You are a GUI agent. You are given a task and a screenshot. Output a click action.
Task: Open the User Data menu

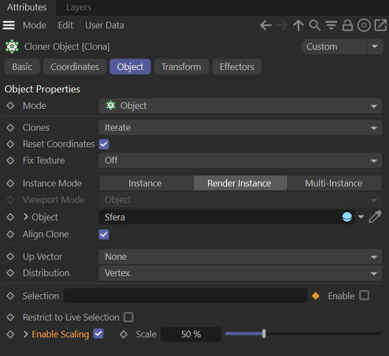(x=104, y=25)
